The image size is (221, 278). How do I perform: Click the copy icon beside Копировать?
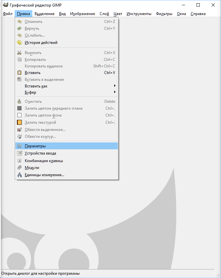[x=20, y=60]
